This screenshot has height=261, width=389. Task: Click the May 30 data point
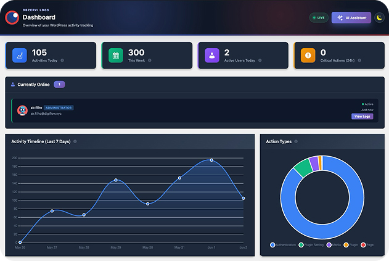(147, 204)
